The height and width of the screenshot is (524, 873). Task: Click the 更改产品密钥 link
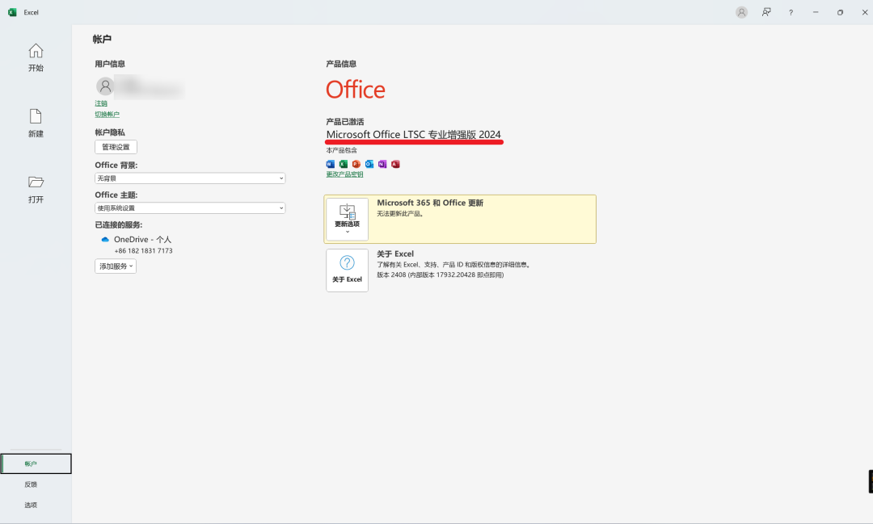(x=344, y=174)
